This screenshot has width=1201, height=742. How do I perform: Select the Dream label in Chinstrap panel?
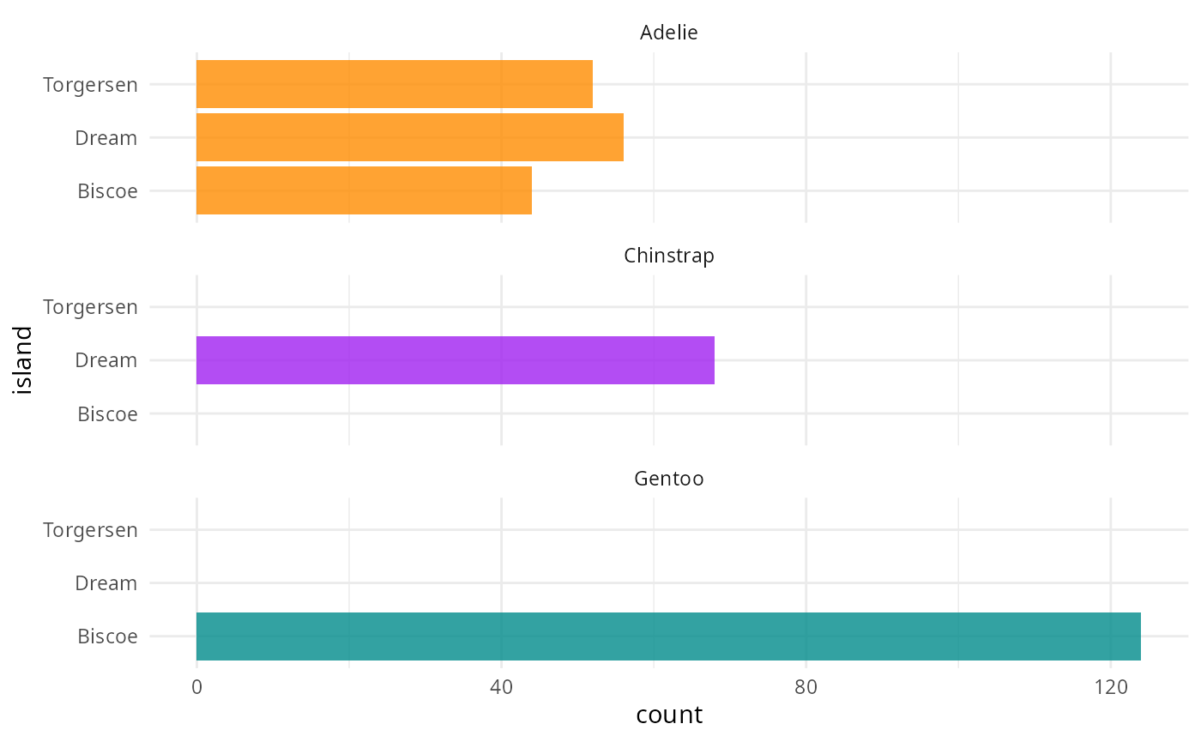106,360
